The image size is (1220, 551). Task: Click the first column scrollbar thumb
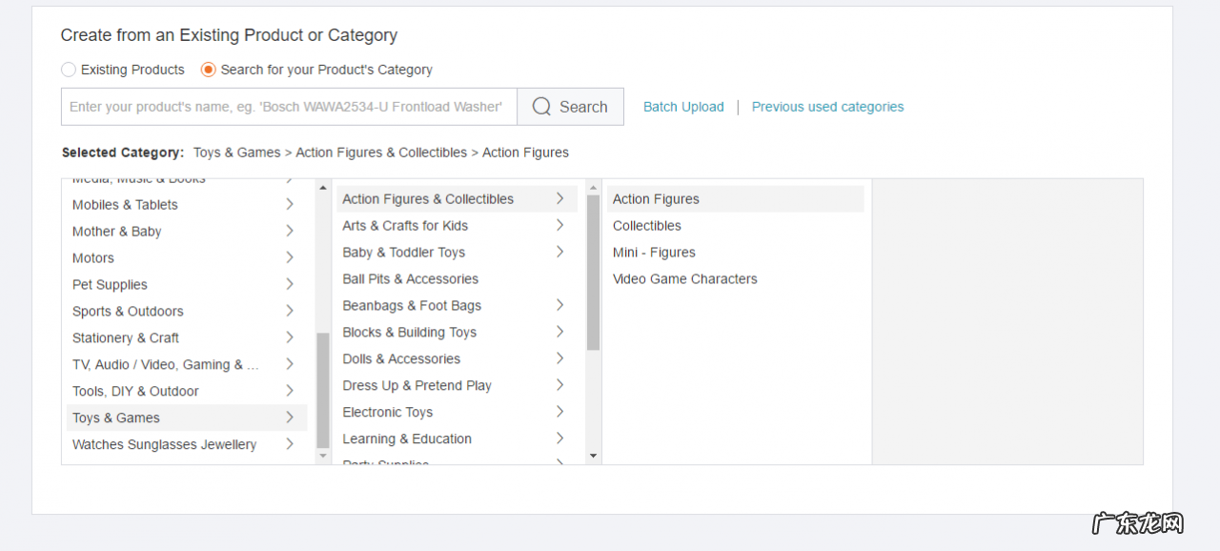[x=322, y=391]
